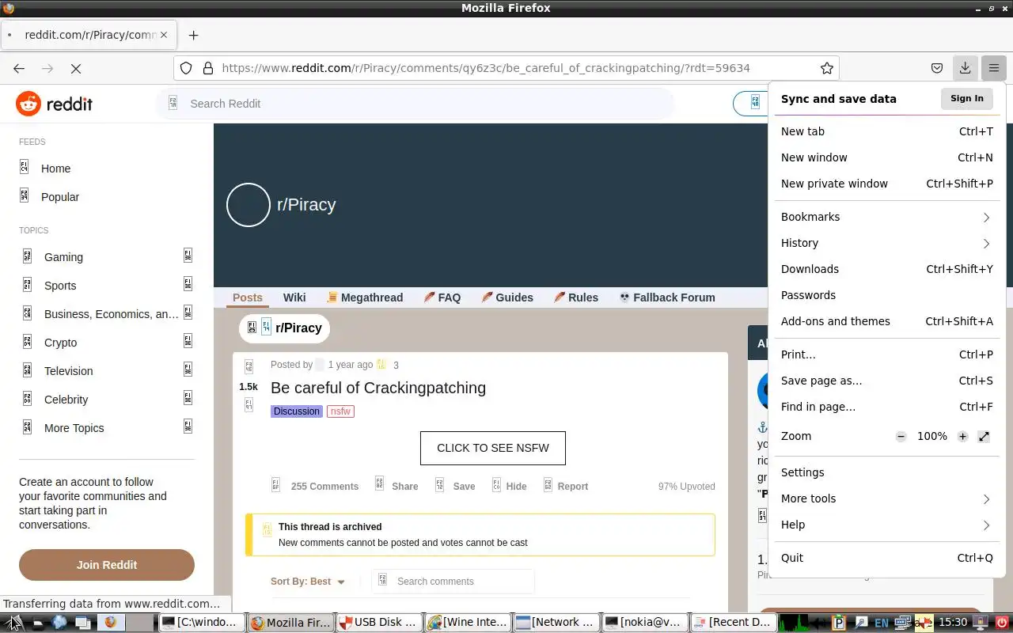
Task: Go to the Popular feed
Action: (60, 197)
